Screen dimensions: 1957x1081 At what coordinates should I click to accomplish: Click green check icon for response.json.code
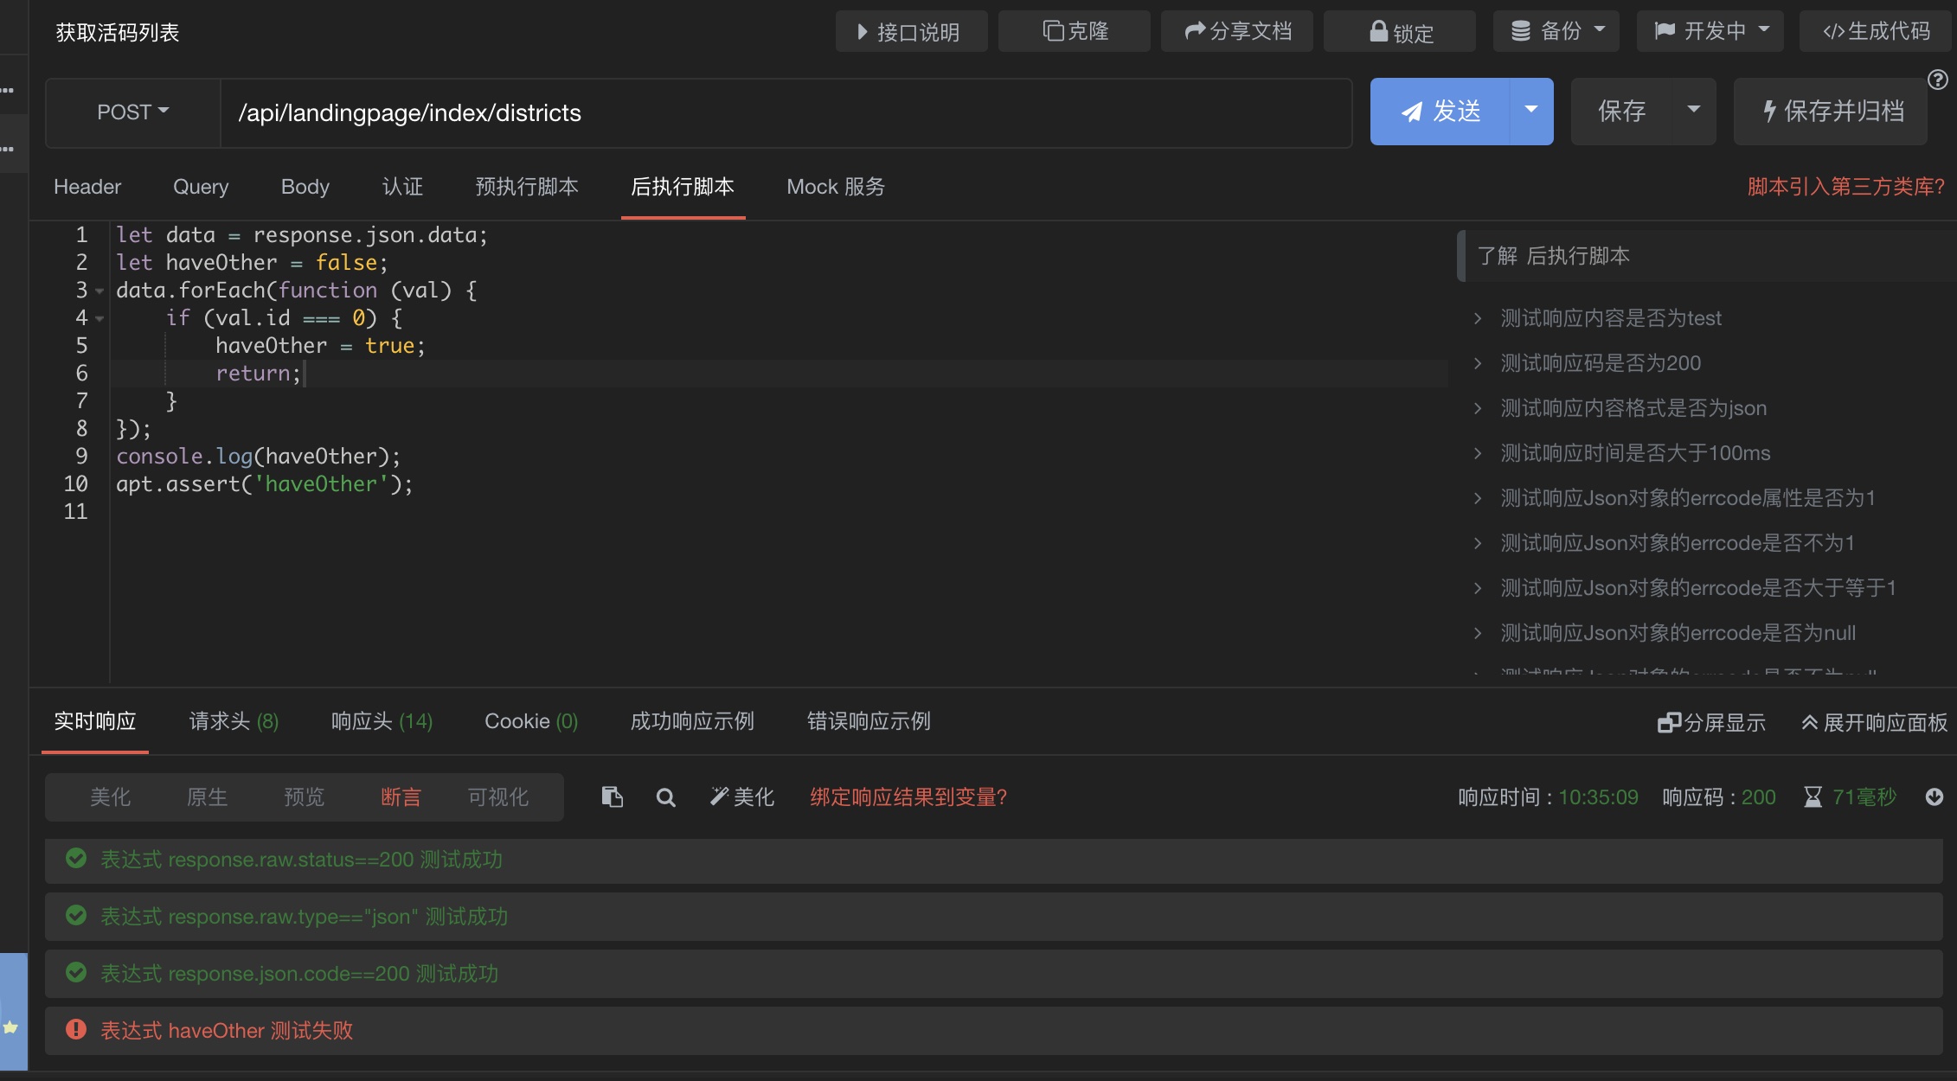coord(76,972)
